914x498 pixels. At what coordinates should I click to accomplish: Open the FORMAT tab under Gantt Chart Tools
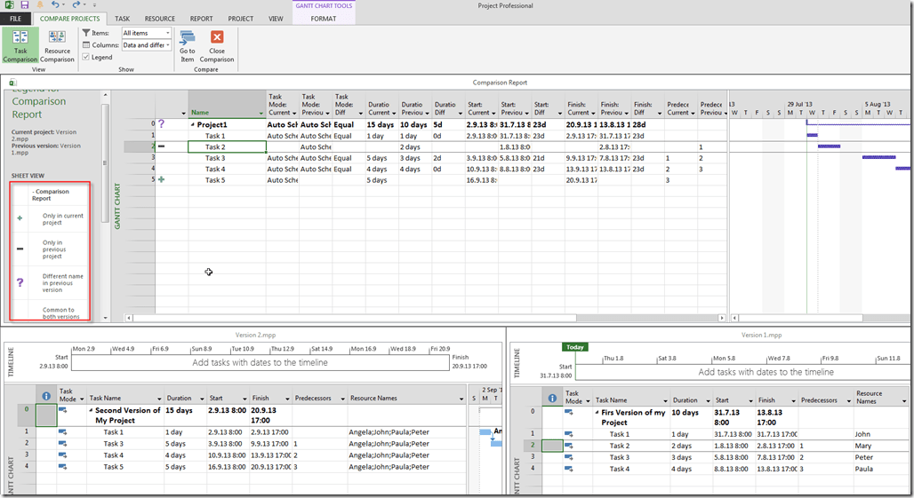pyautogui.click(x=323, y=19)
